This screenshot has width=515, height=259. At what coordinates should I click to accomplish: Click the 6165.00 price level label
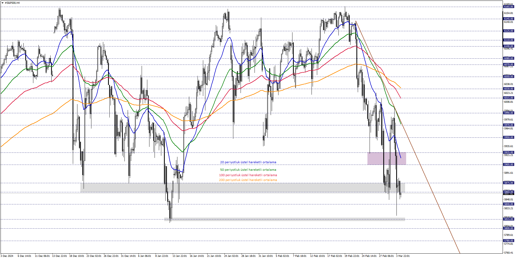coord(508,7)
